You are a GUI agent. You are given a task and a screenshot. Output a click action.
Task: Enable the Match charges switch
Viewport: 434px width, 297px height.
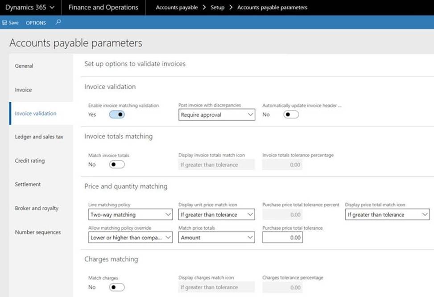pos(117,287)
